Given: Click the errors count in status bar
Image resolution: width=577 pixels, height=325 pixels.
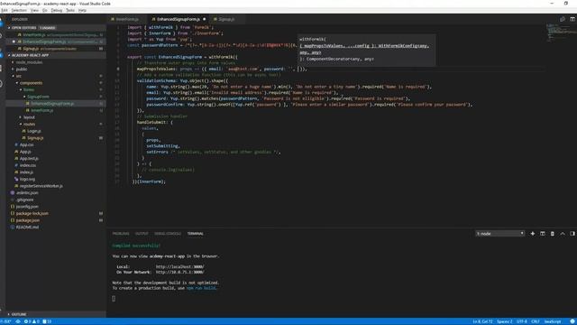Looking at the screenshot, I should pos(27,321).
